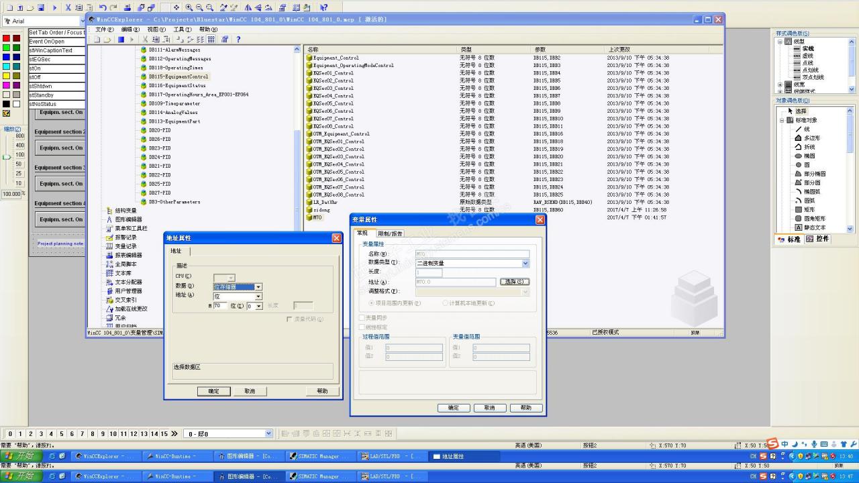Click WinCC Explorer's question mark help icon
The width and height of the screenshot is (859, 483).
coord(238,40)
